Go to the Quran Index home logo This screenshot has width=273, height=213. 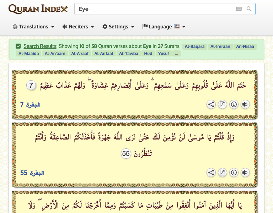coord(38,9)
